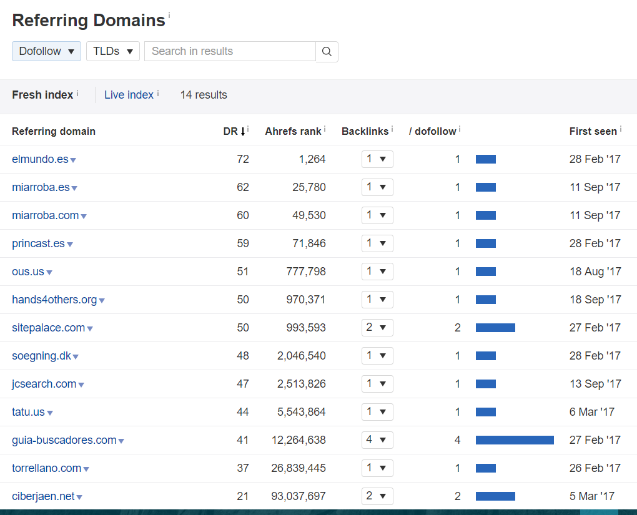Open info icon next to dofollow header

point(460,129)
